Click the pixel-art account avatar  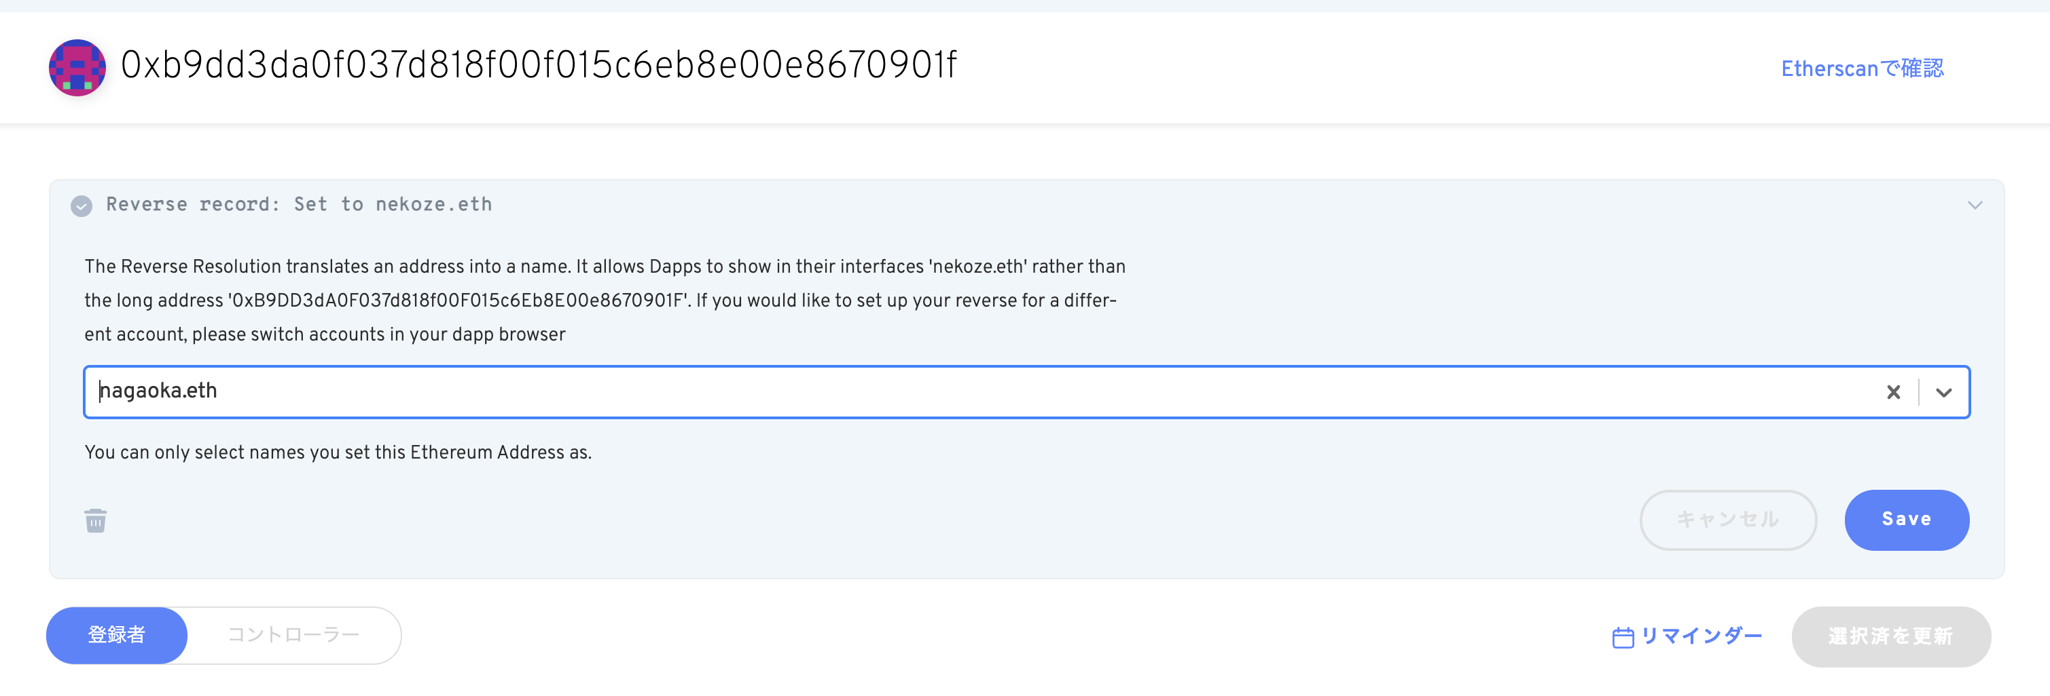tap(77, 68)
